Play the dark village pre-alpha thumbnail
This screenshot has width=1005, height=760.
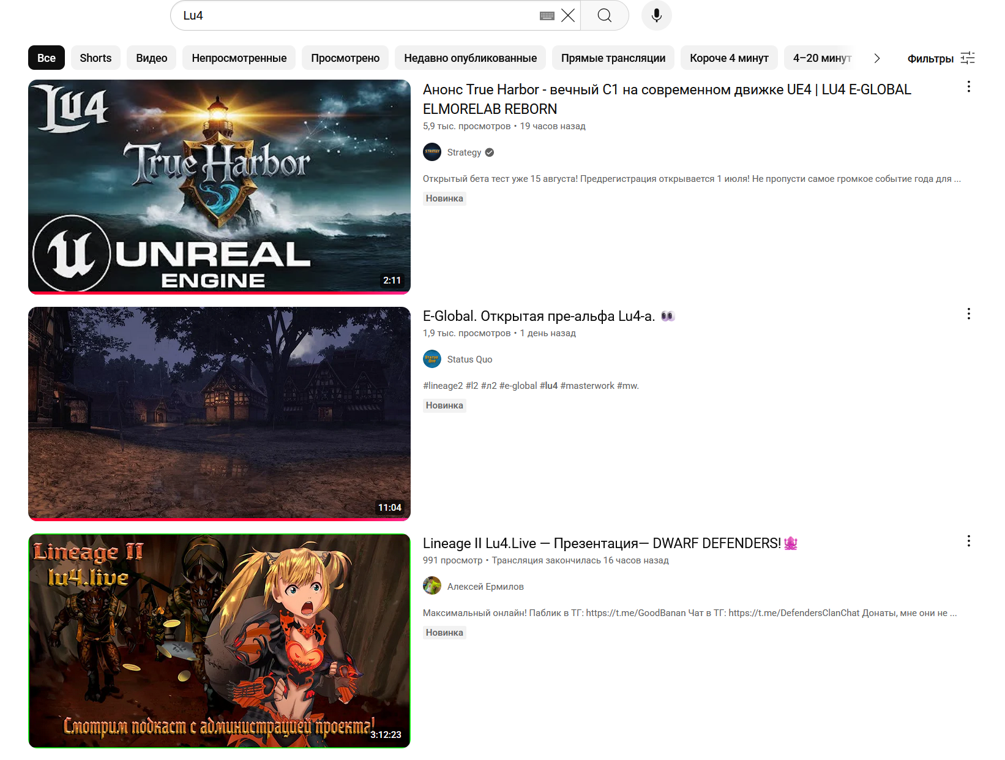(x=219, y=414)
